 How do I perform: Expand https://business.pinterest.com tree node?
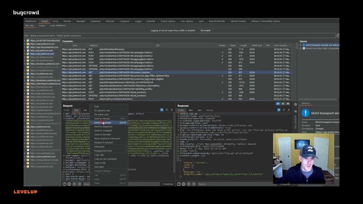click(x=25, y=64)
